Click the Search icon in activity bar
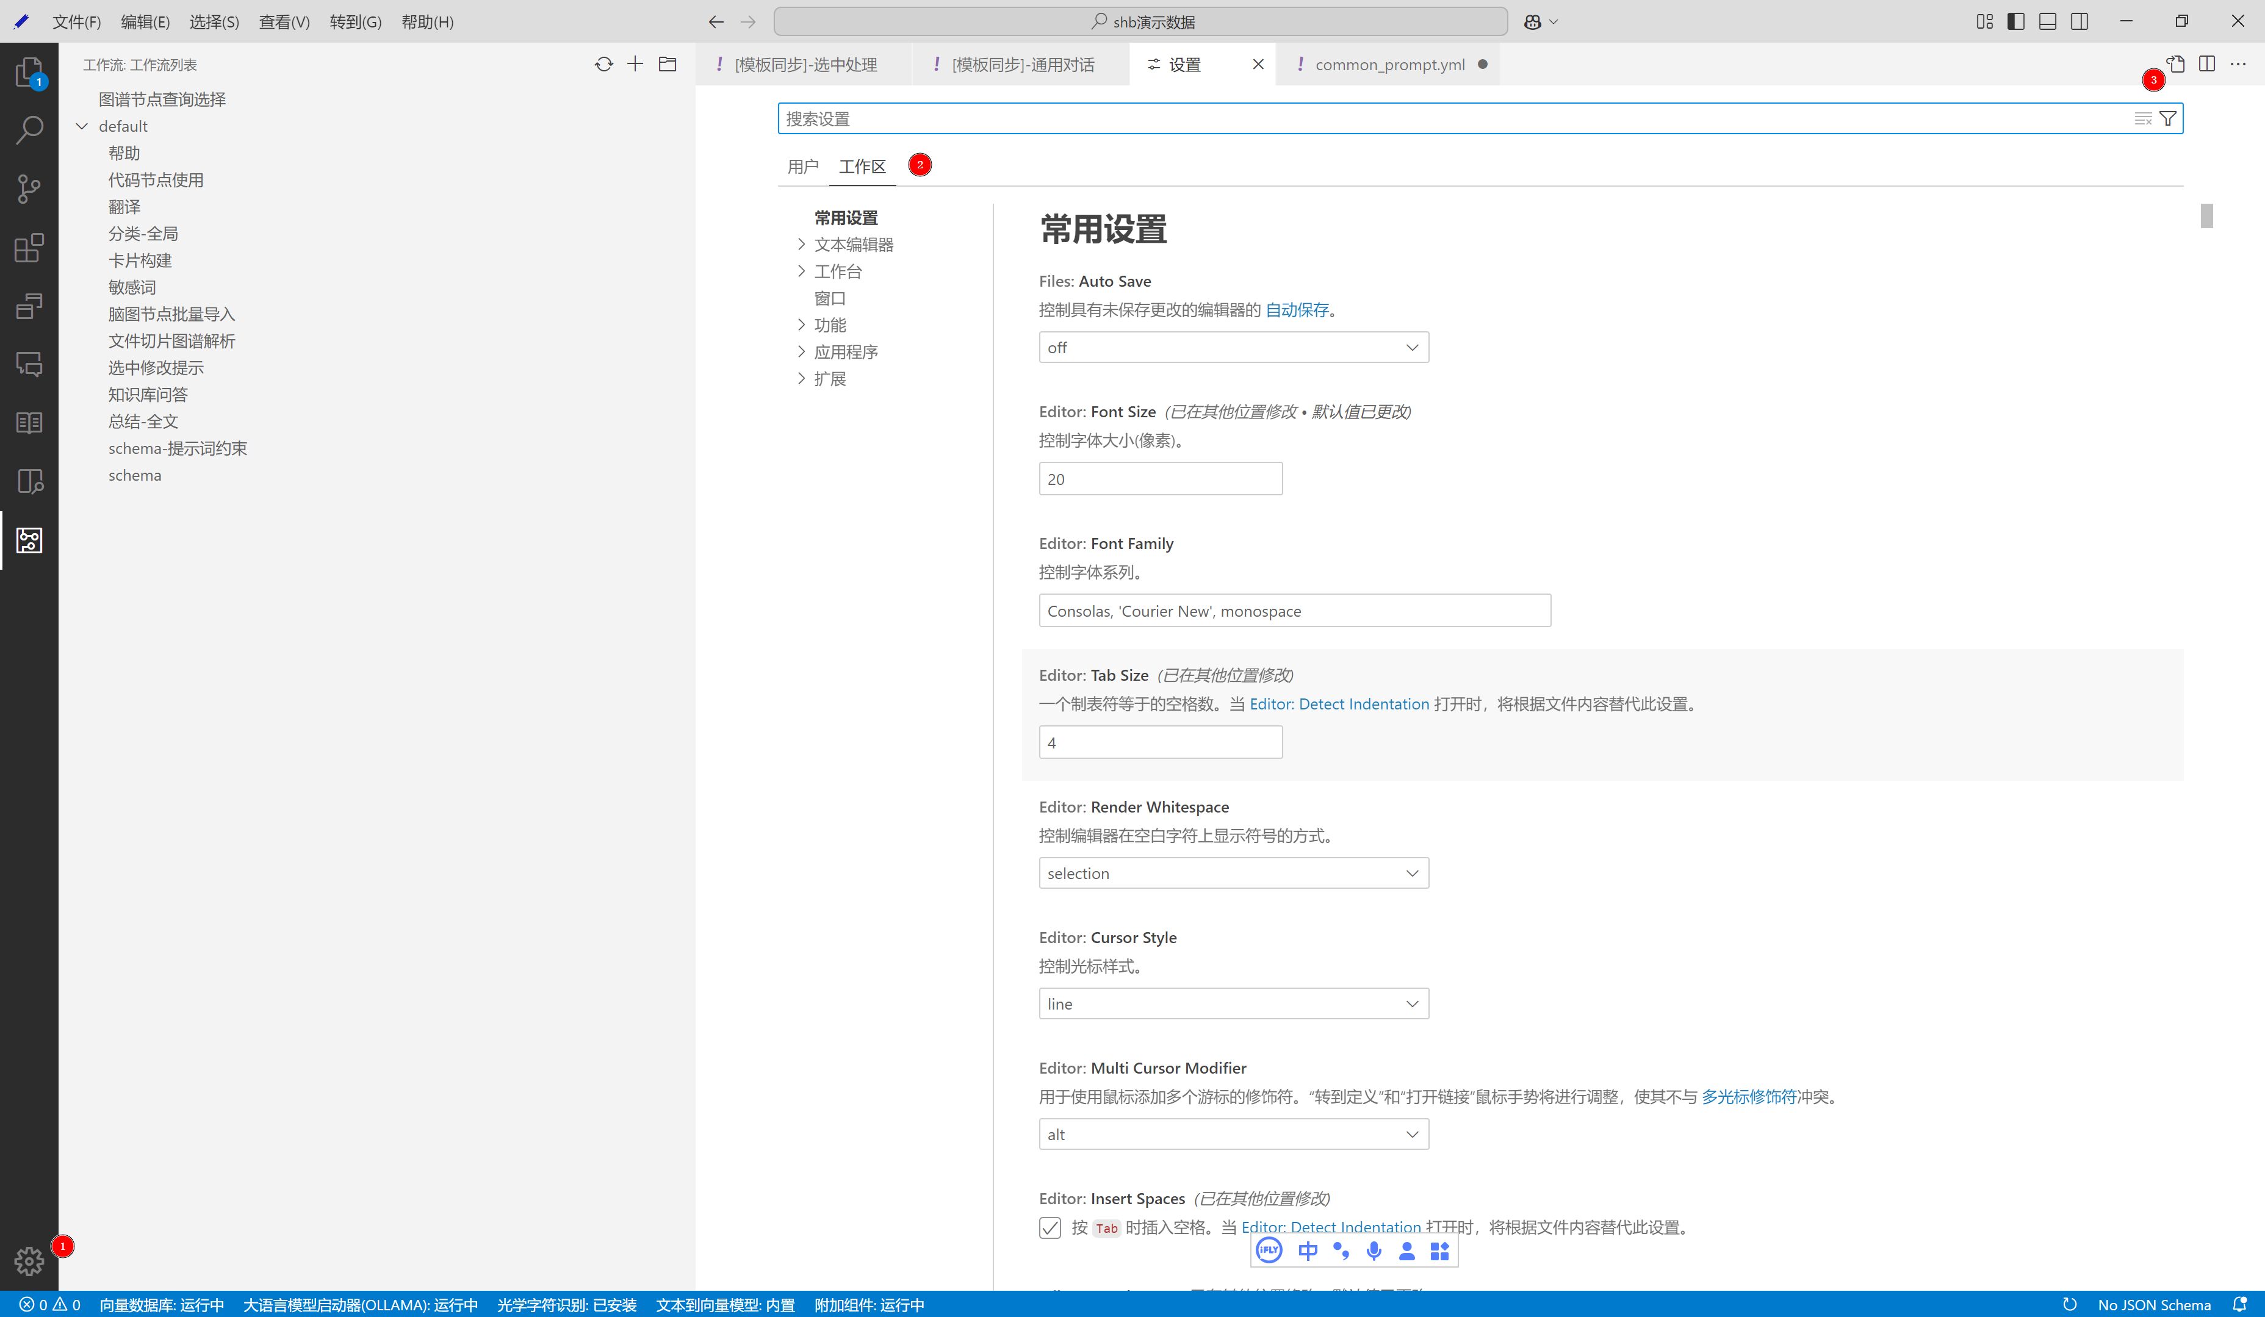 click(x=29, y=131)
